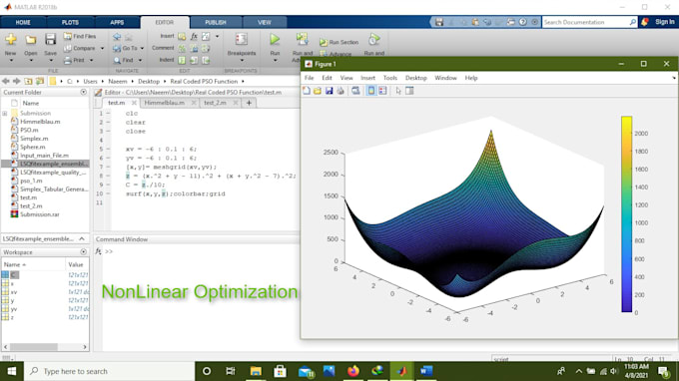Close the test.m editor tab
The image size is (679, 381).
pos(134,103)
